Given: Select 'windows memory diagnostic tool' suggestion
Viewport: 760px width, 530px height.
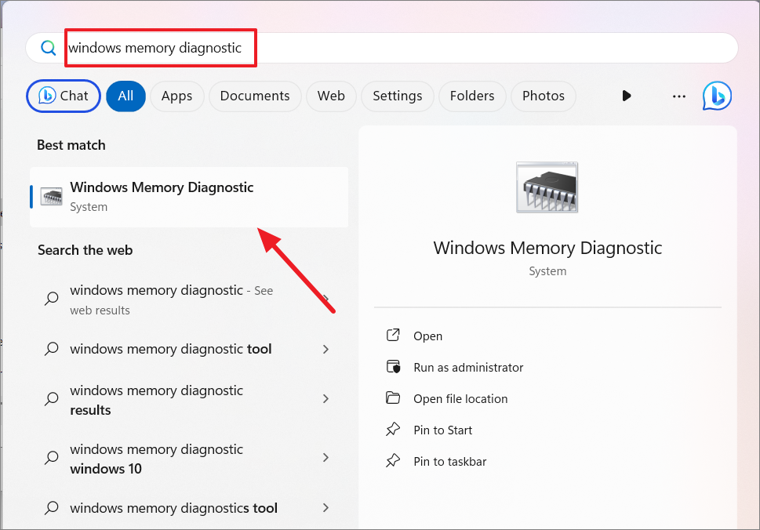Looking at the screenshot, I should tap(189, 349).
